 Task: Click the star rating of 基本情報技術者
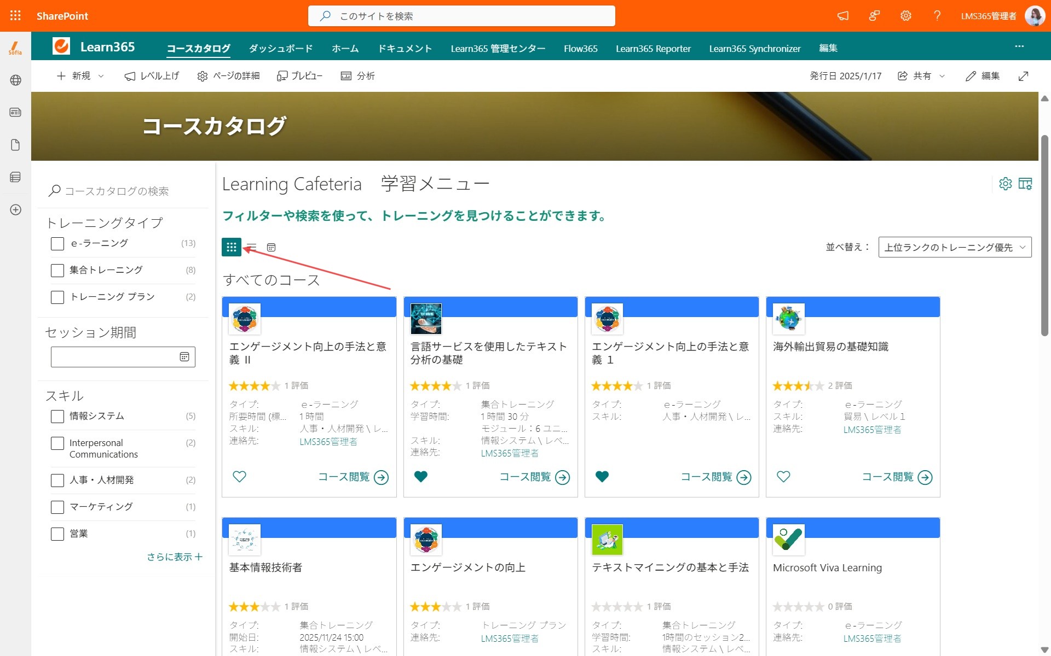(x=254, y=606)
